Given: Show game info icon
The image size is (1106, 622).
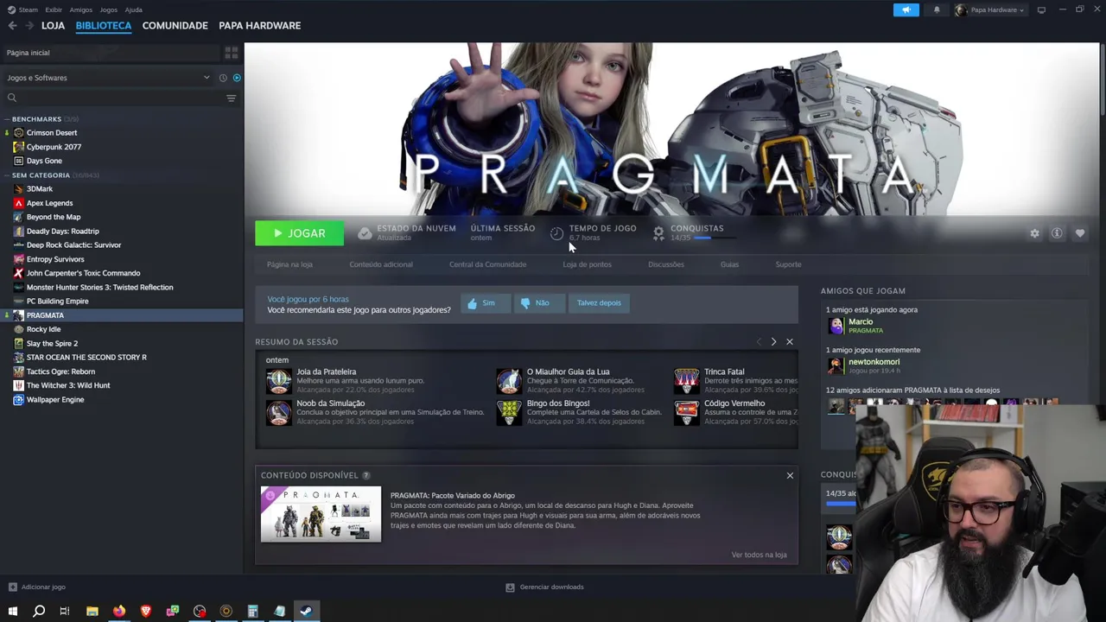Looking at the screenshot, I should tap(1057, 233).
